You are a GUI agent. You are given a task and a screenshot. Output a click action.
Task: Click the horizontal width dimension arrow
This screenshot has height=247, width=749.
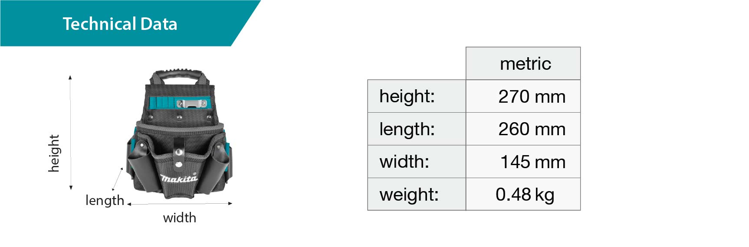180,203
